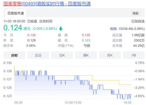
Task: Click the 今开 value 0.130
Action: click(x=32, y=35)
